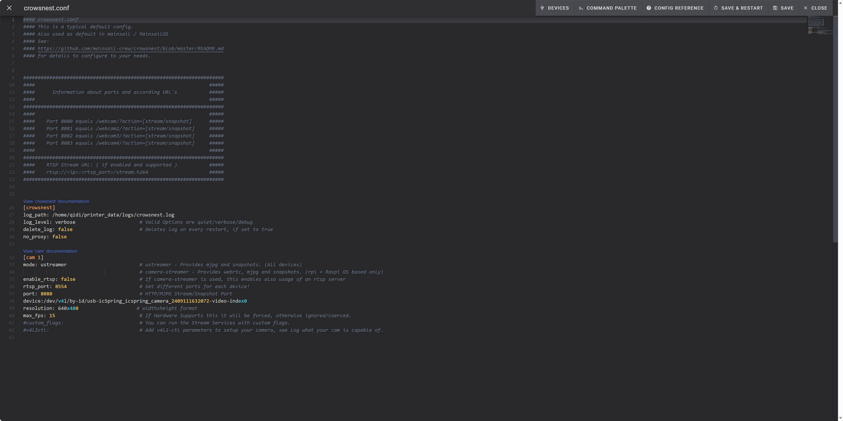Click the #custom_flags: line
The height and width of the screenshot is (421, 843).
(43, 323)
